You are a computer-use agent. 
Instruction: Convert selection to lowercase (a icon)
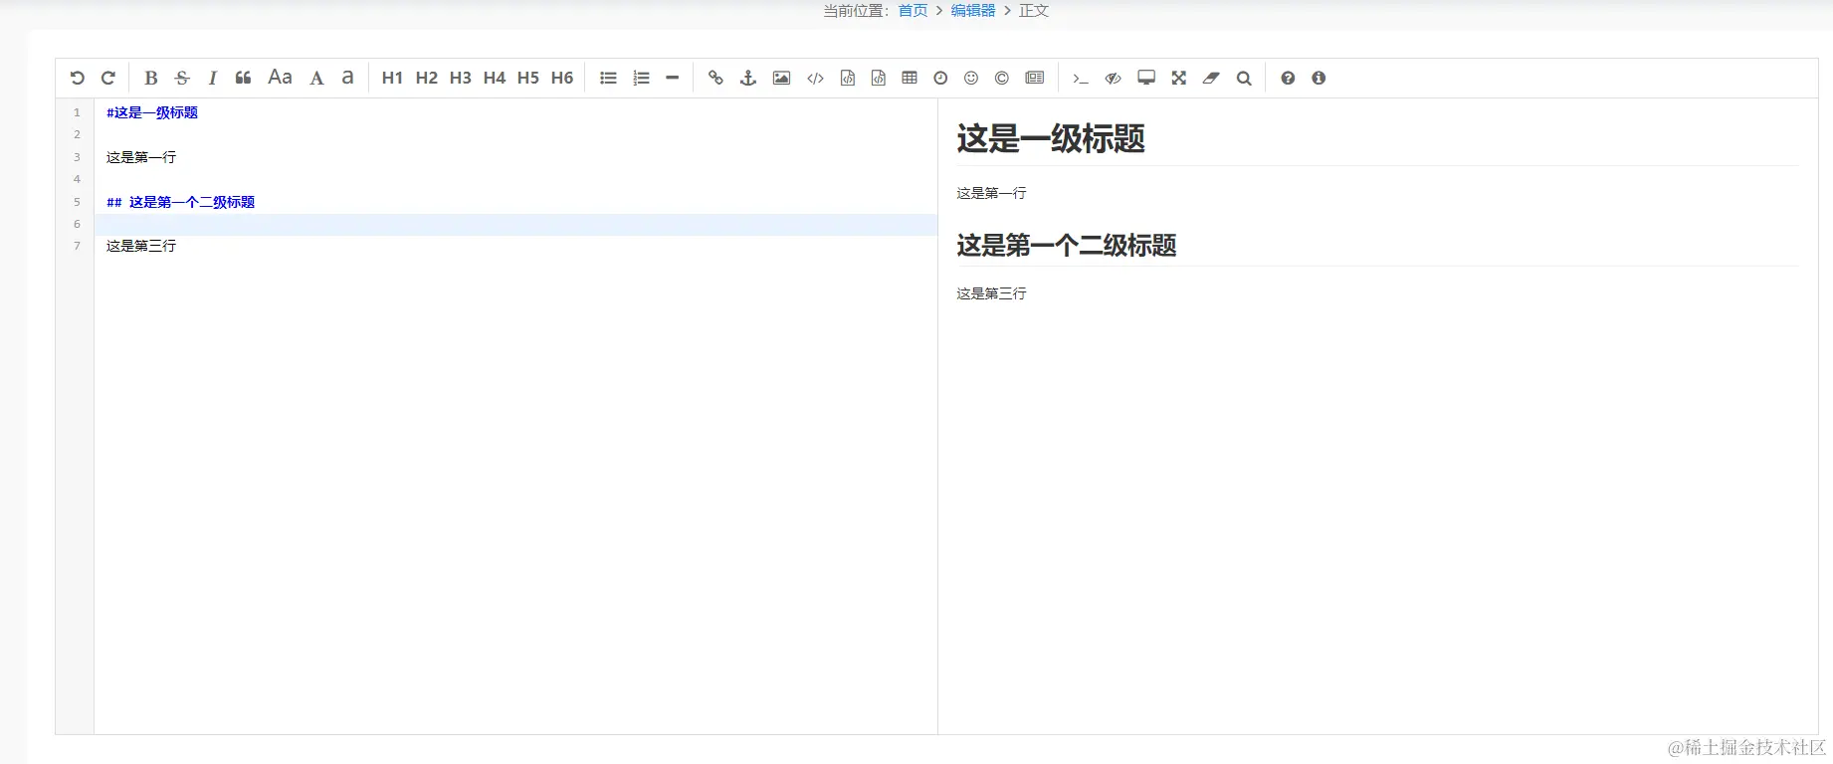347,78
